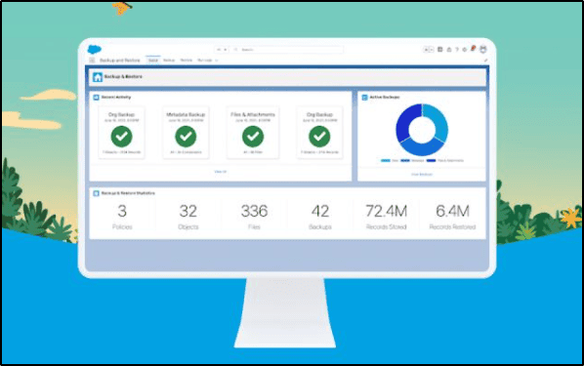Click the Recent Activity panel icon

click(96, 98)
